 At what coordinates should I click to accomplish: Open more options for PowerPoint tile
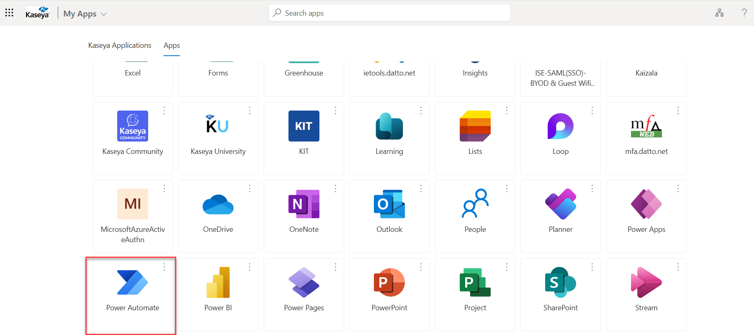click(x=421, y=267)
